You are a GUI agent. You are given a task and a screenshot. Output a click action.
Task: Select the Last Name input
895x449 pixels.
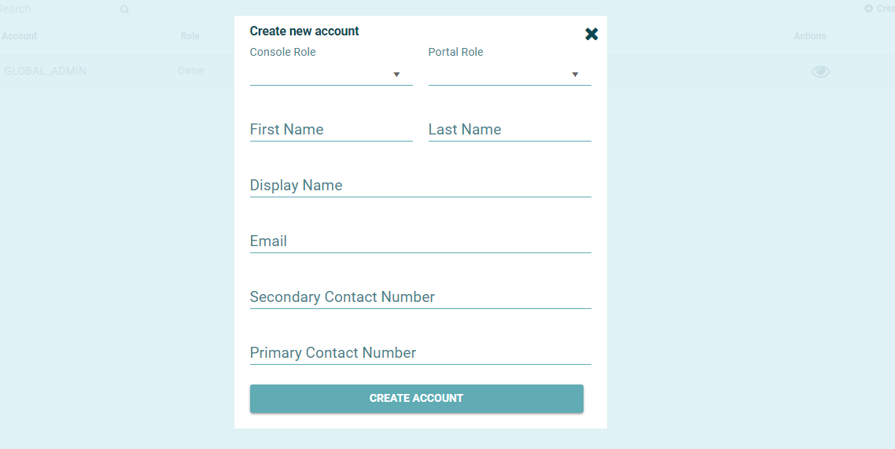(x=510, y=130)
